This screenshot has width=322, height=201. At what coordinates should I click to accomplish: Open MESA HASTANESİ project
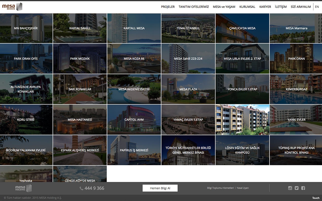point(80,120)
